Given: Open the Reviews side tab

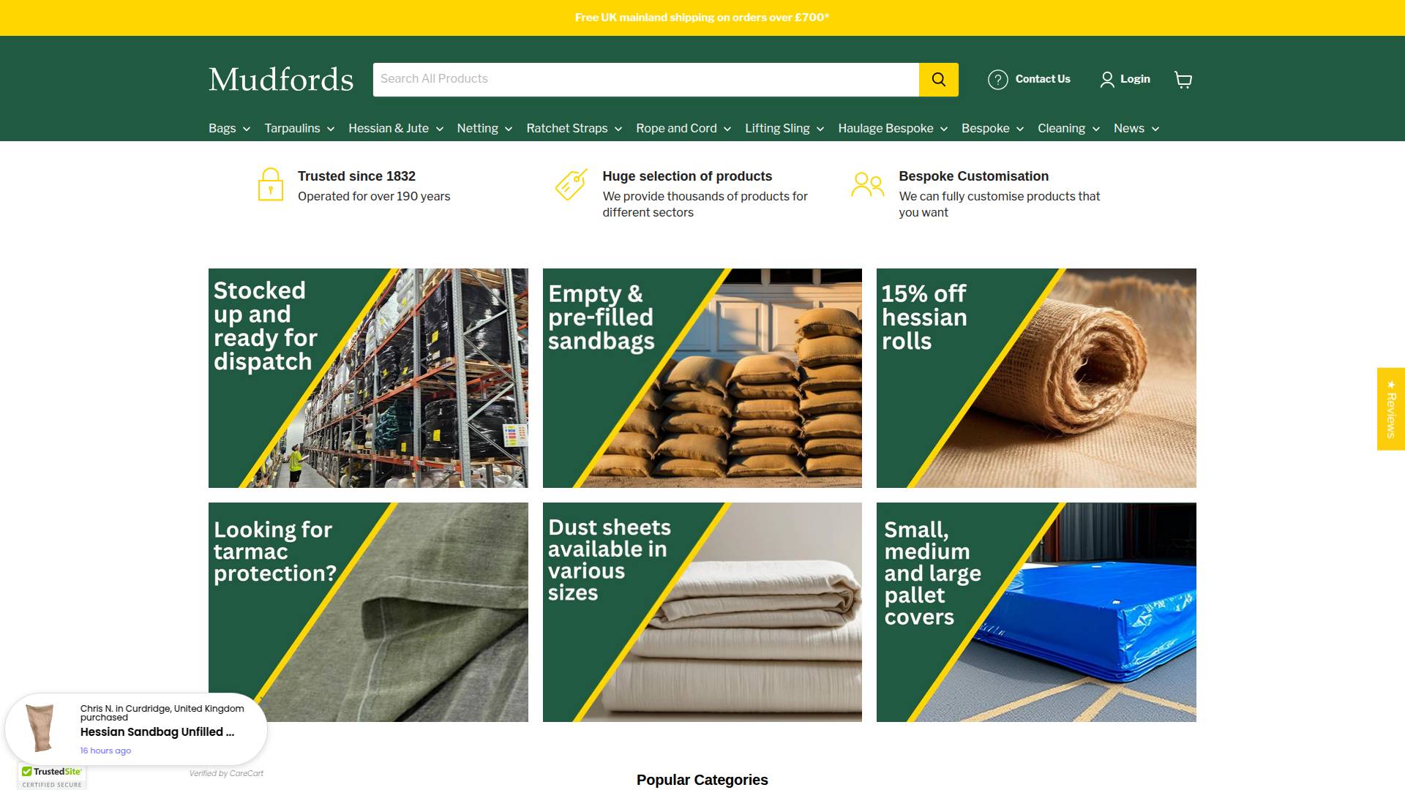Looking at the screenshot, I should (1390, 409).
